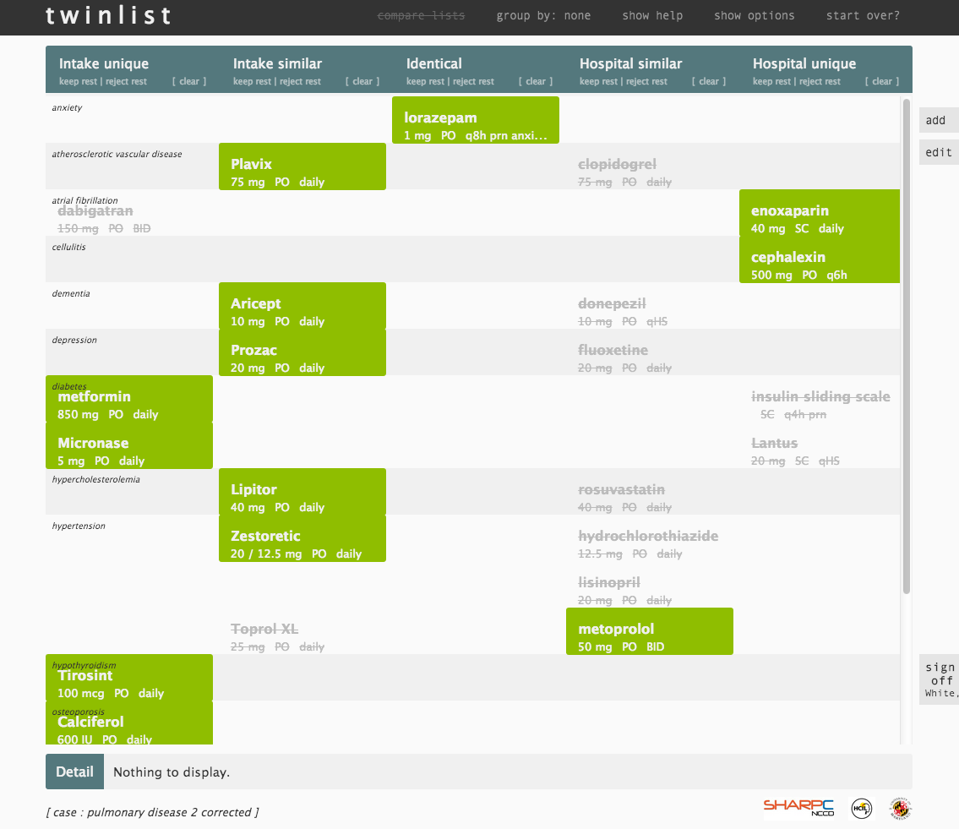Click the anxiety diagnosis label
Viewport: 959px width, 829px height.
coord(67,107)
